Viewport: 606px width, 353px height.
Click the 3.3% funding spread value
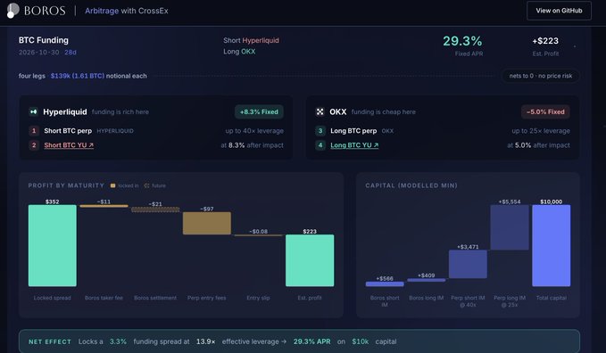[x=118, y=341]
